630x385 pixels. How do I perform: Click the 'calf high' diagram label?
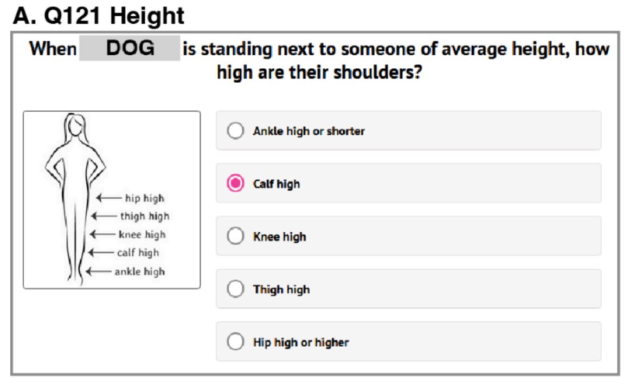[138, 252]
